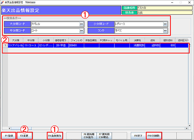Run search with F4 条件実行
The height and width of the screenshot is (140, 194).
click(x=55, y=136)
